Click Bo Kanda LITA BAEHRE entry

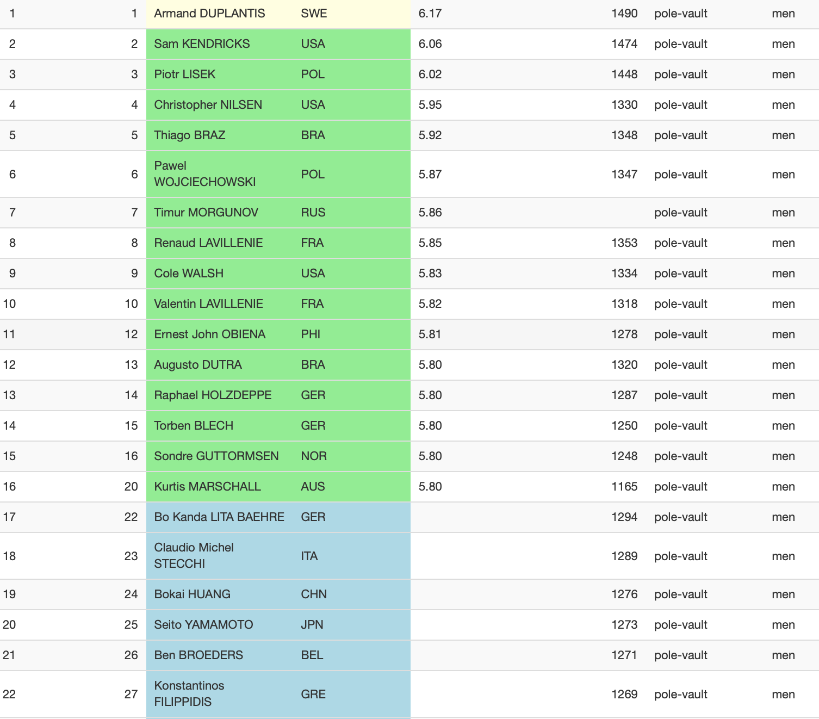tap(219, 517)
